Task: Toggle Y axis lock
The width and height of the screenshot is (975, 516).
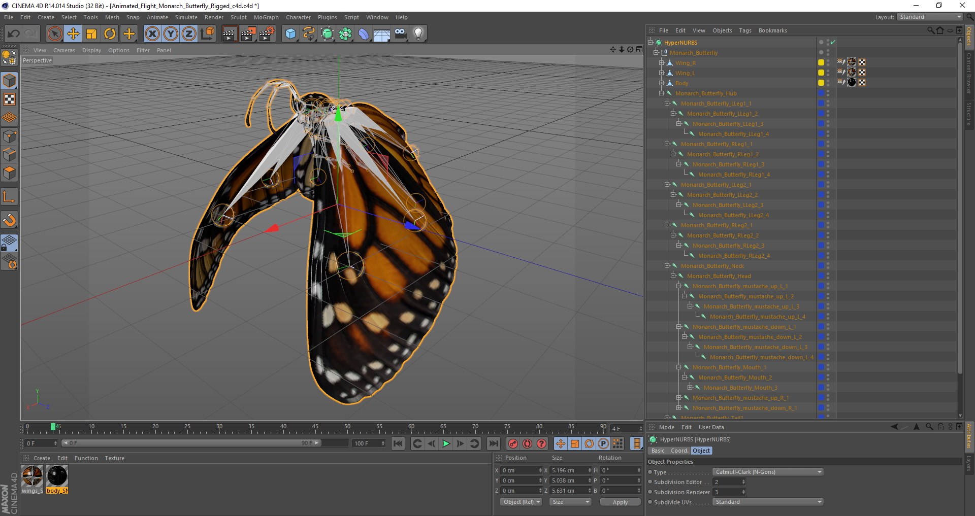Action: tap(171, 34)
